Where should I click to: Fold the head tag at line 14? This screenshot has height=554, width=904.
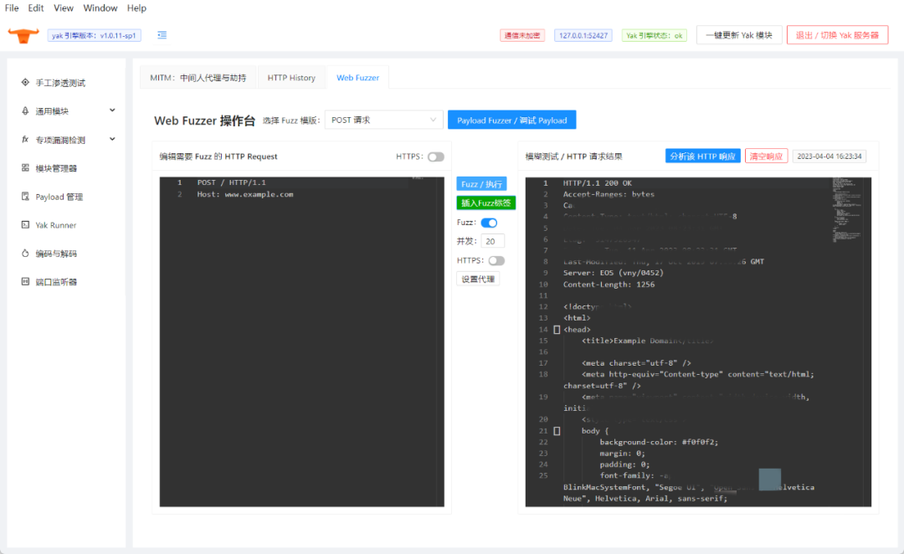coord(557,330)
